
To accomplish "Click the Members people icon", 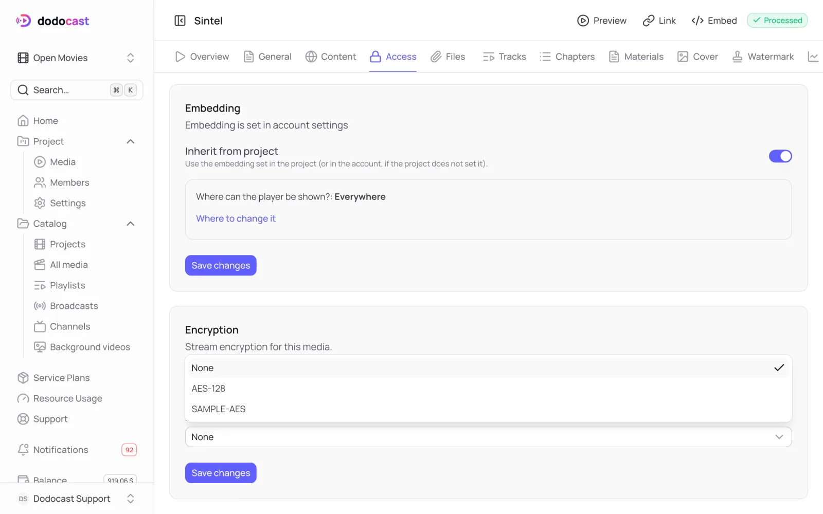I will tap(40, 182).
